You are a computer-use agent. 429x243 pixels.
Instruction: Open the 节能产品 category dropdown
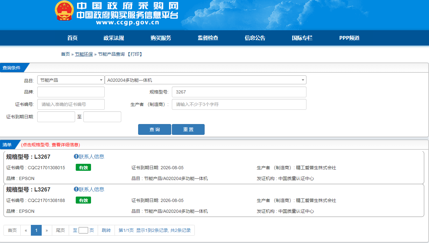click(x=71, y=80)
